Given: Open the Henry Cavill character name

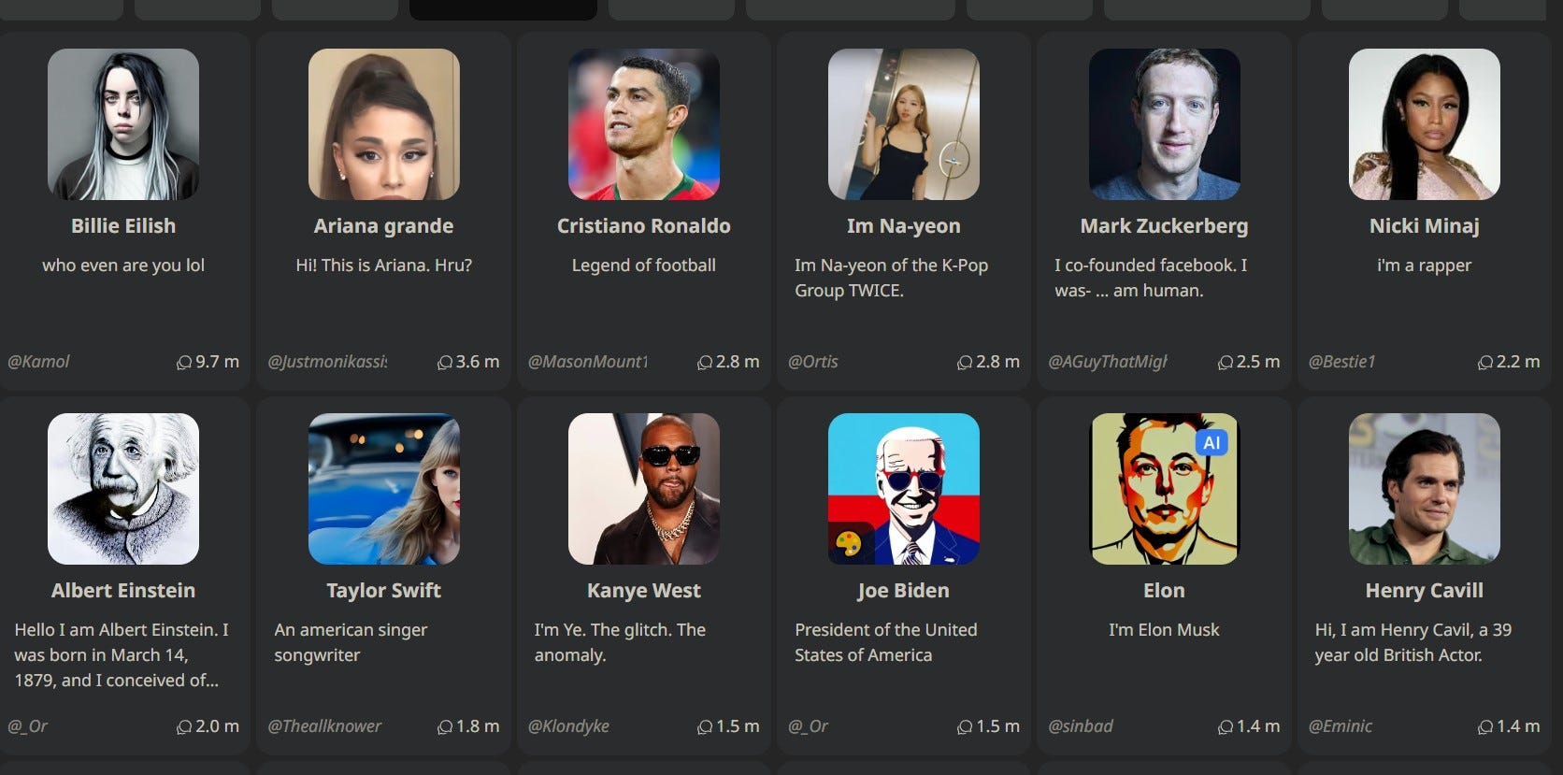Looking at the screenshot, I should (1425, 591).
